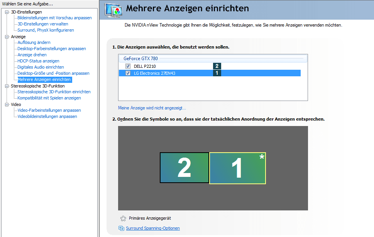This screenshot has width=374, height=237.
Task: Click the multiple displays header icon
Action: click(113, 10)
